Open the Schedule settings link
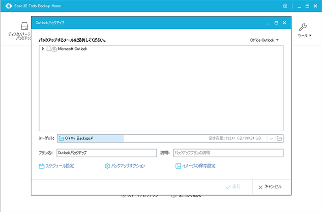 point(56,166)
